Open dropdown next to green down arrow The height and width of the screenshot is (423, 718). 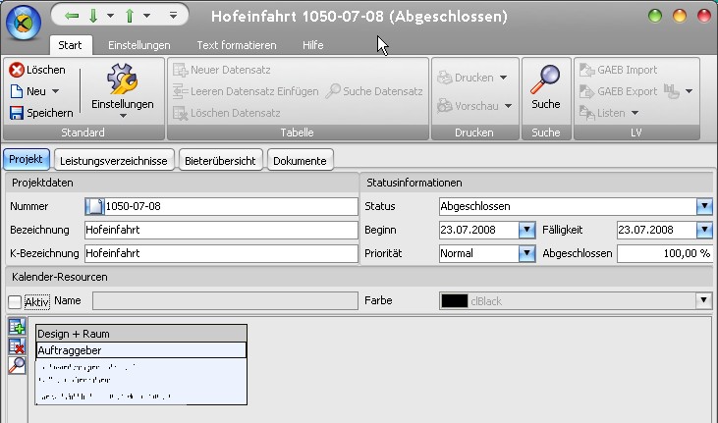click(x=110, y=16)
